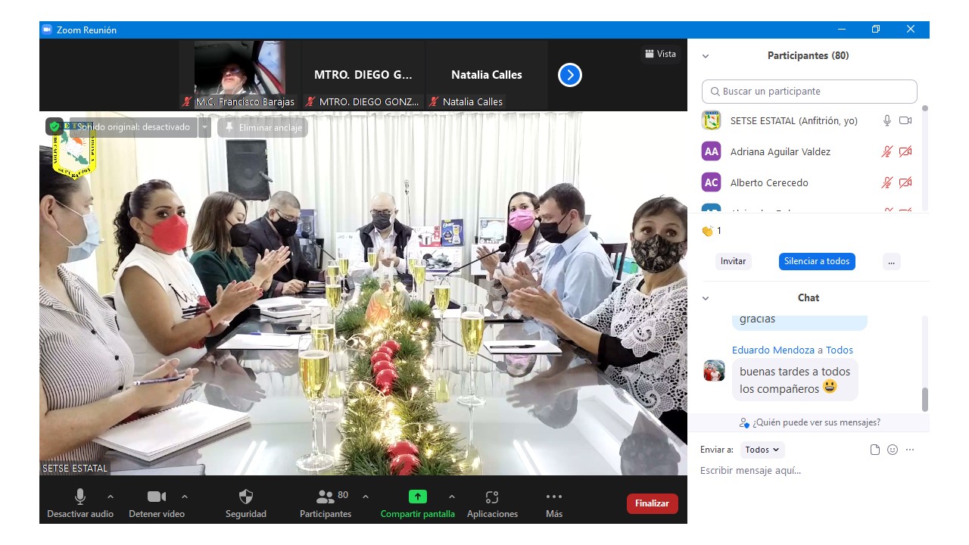The image size is (969, 545).
Task: Focus the Escribir mensaje aquí field
Action: 809,471
